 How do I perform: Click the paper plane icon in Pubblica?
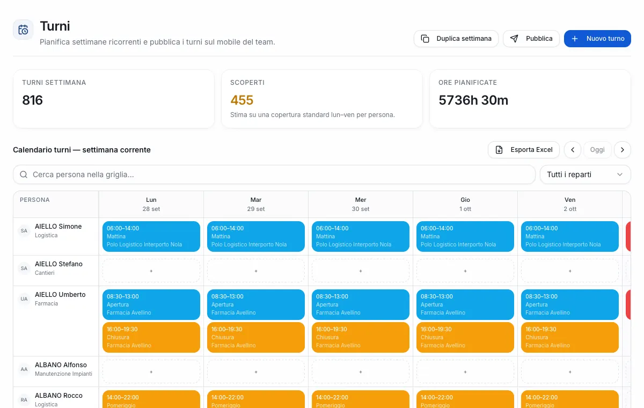(514, 39)
